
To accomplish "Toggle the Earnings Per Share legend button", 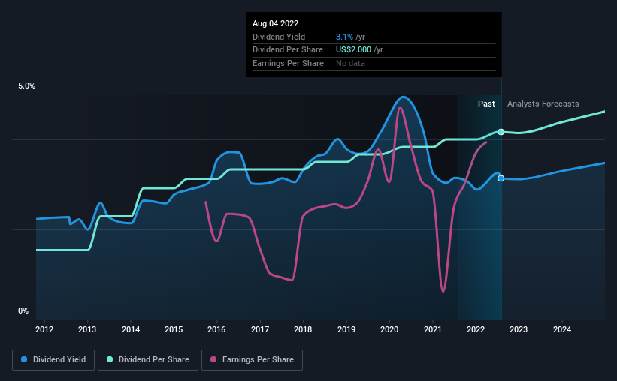I will pos(252,360).
